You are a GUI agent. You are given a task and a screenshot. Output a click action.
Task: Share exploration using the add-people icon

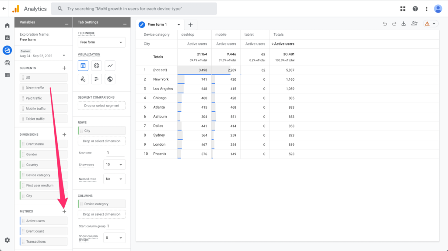(x=414, y=24)
